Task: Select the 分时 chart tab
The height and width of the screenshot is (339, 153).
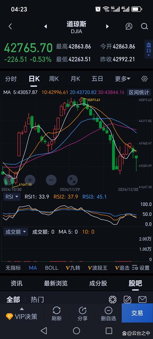Action: tap(11, 79)
